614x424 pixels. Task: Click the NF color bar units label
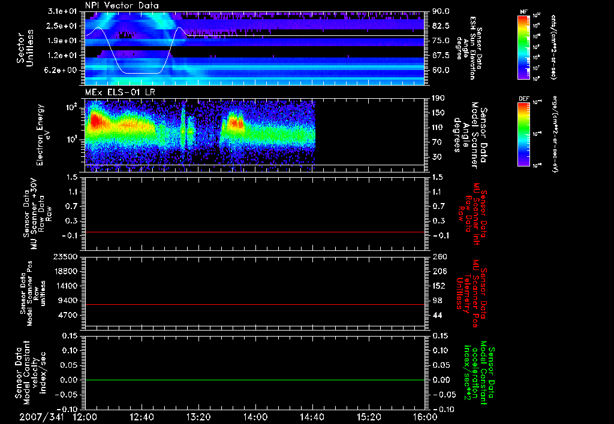(553, 47)
